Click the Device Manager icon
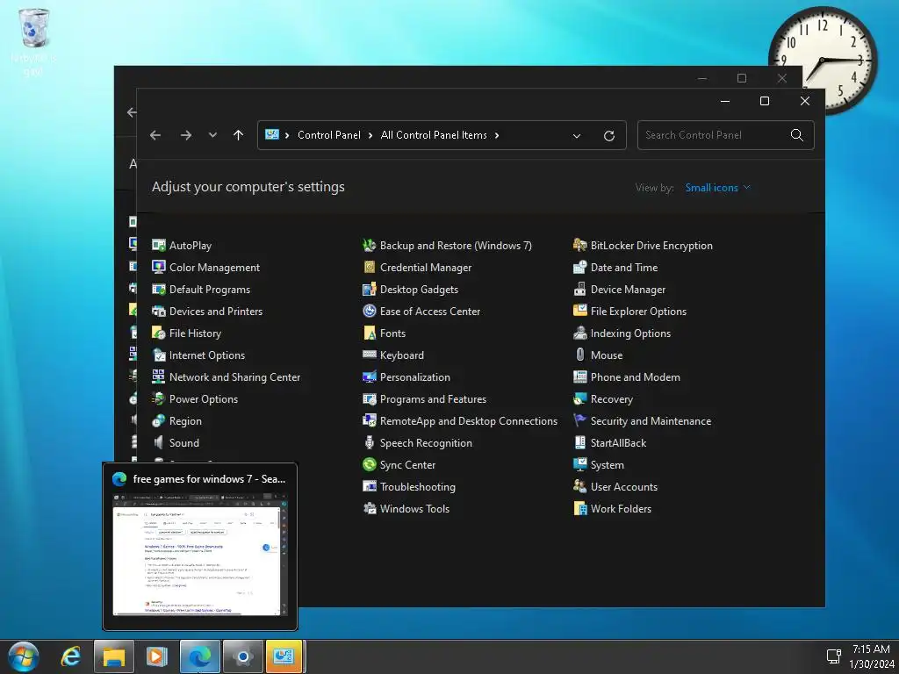The height and width of the screenshot is (674, 899). 579,290
